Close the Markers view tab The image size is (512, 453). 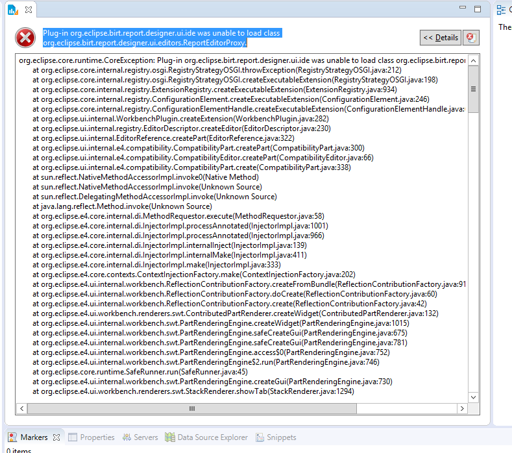pyautogui.click(x=56, y=437)
